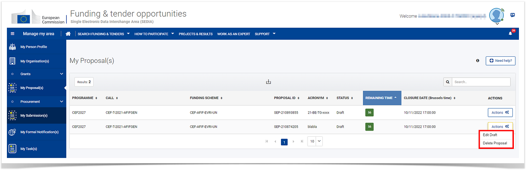Open SEARCH FUNDING & TENDERS dropdown

[104, 34]
